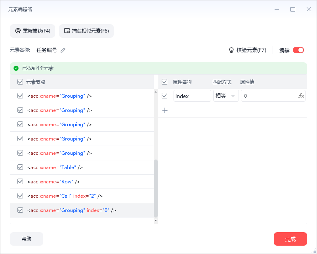Toggle the 编辑 switch off
317x254 pixels.
pyautogui.click(x=298, y=50)
